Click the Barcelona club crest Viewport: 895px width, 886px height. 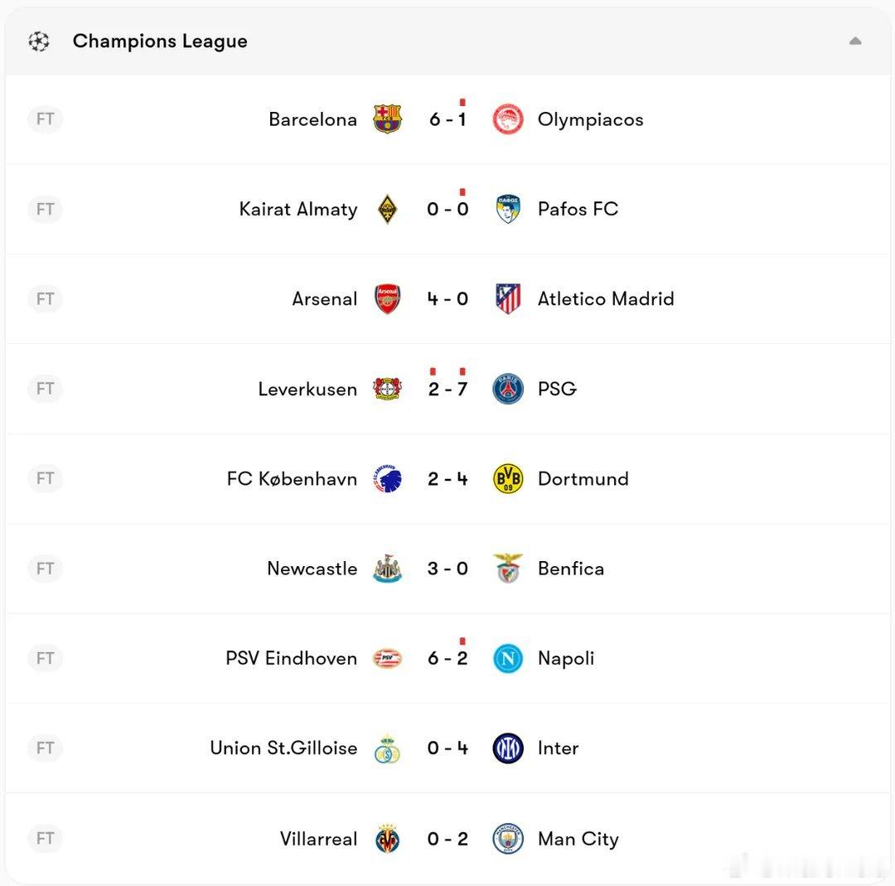(387, 119)
